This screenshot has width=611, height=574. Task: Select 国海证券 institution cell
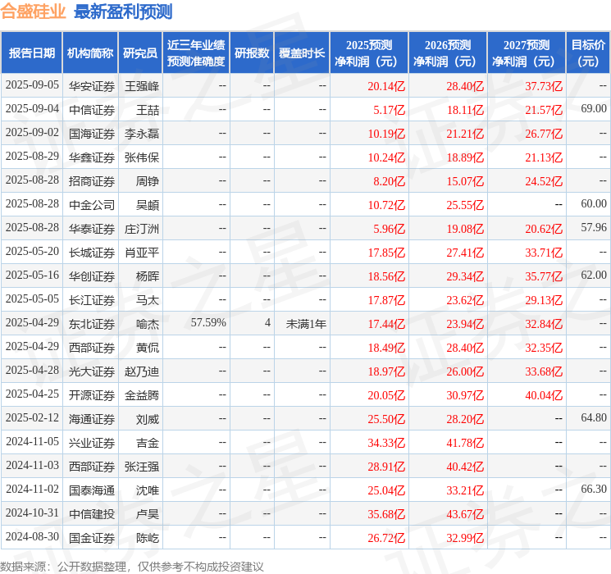[x=92, y=134]
